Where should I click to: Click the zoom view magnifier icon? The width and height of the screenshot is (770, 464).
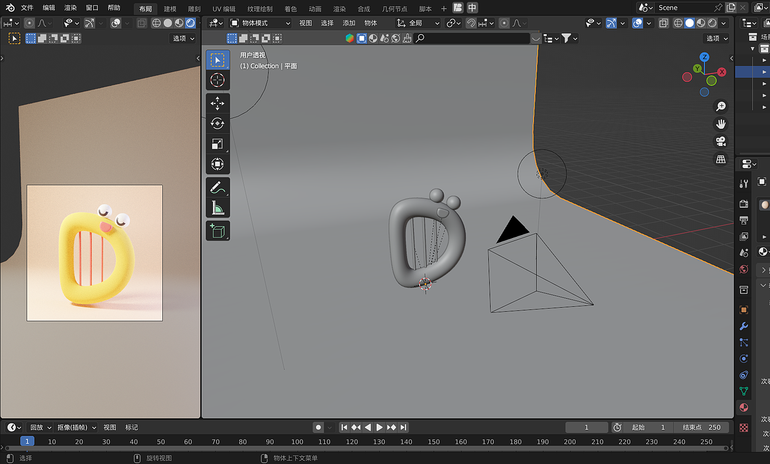pos(721,106)
